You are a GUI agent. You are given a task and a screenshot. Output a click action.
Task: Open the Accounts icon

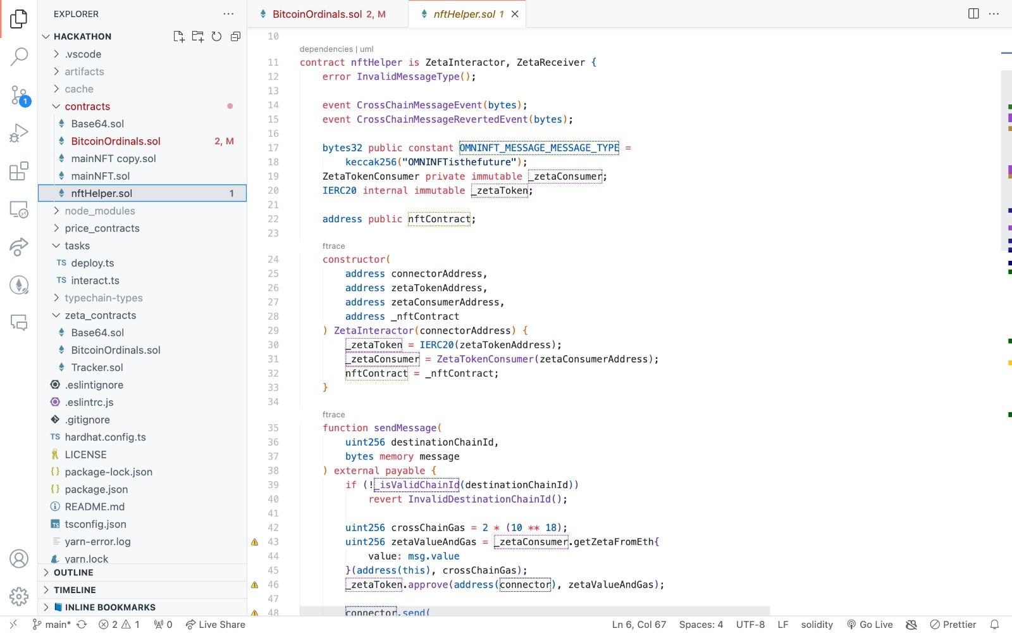(19, 559)
